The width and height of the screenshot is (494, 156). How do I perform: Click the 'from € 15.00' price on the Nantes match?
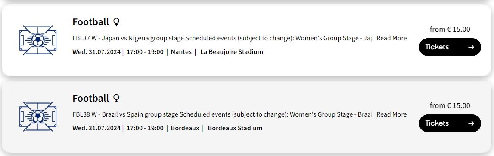click(x=450, y=30)
